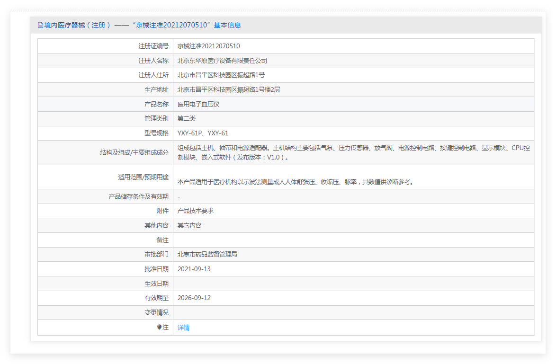Click the product name 医用电子血压仪
Screen dimensions: 556x364
pyautogui.click(x=198, y=104)
